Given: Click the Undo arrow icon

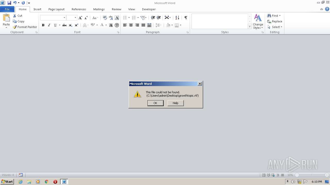Looking at the screenshot, I should pyautogui.click(x=15, y=3).
